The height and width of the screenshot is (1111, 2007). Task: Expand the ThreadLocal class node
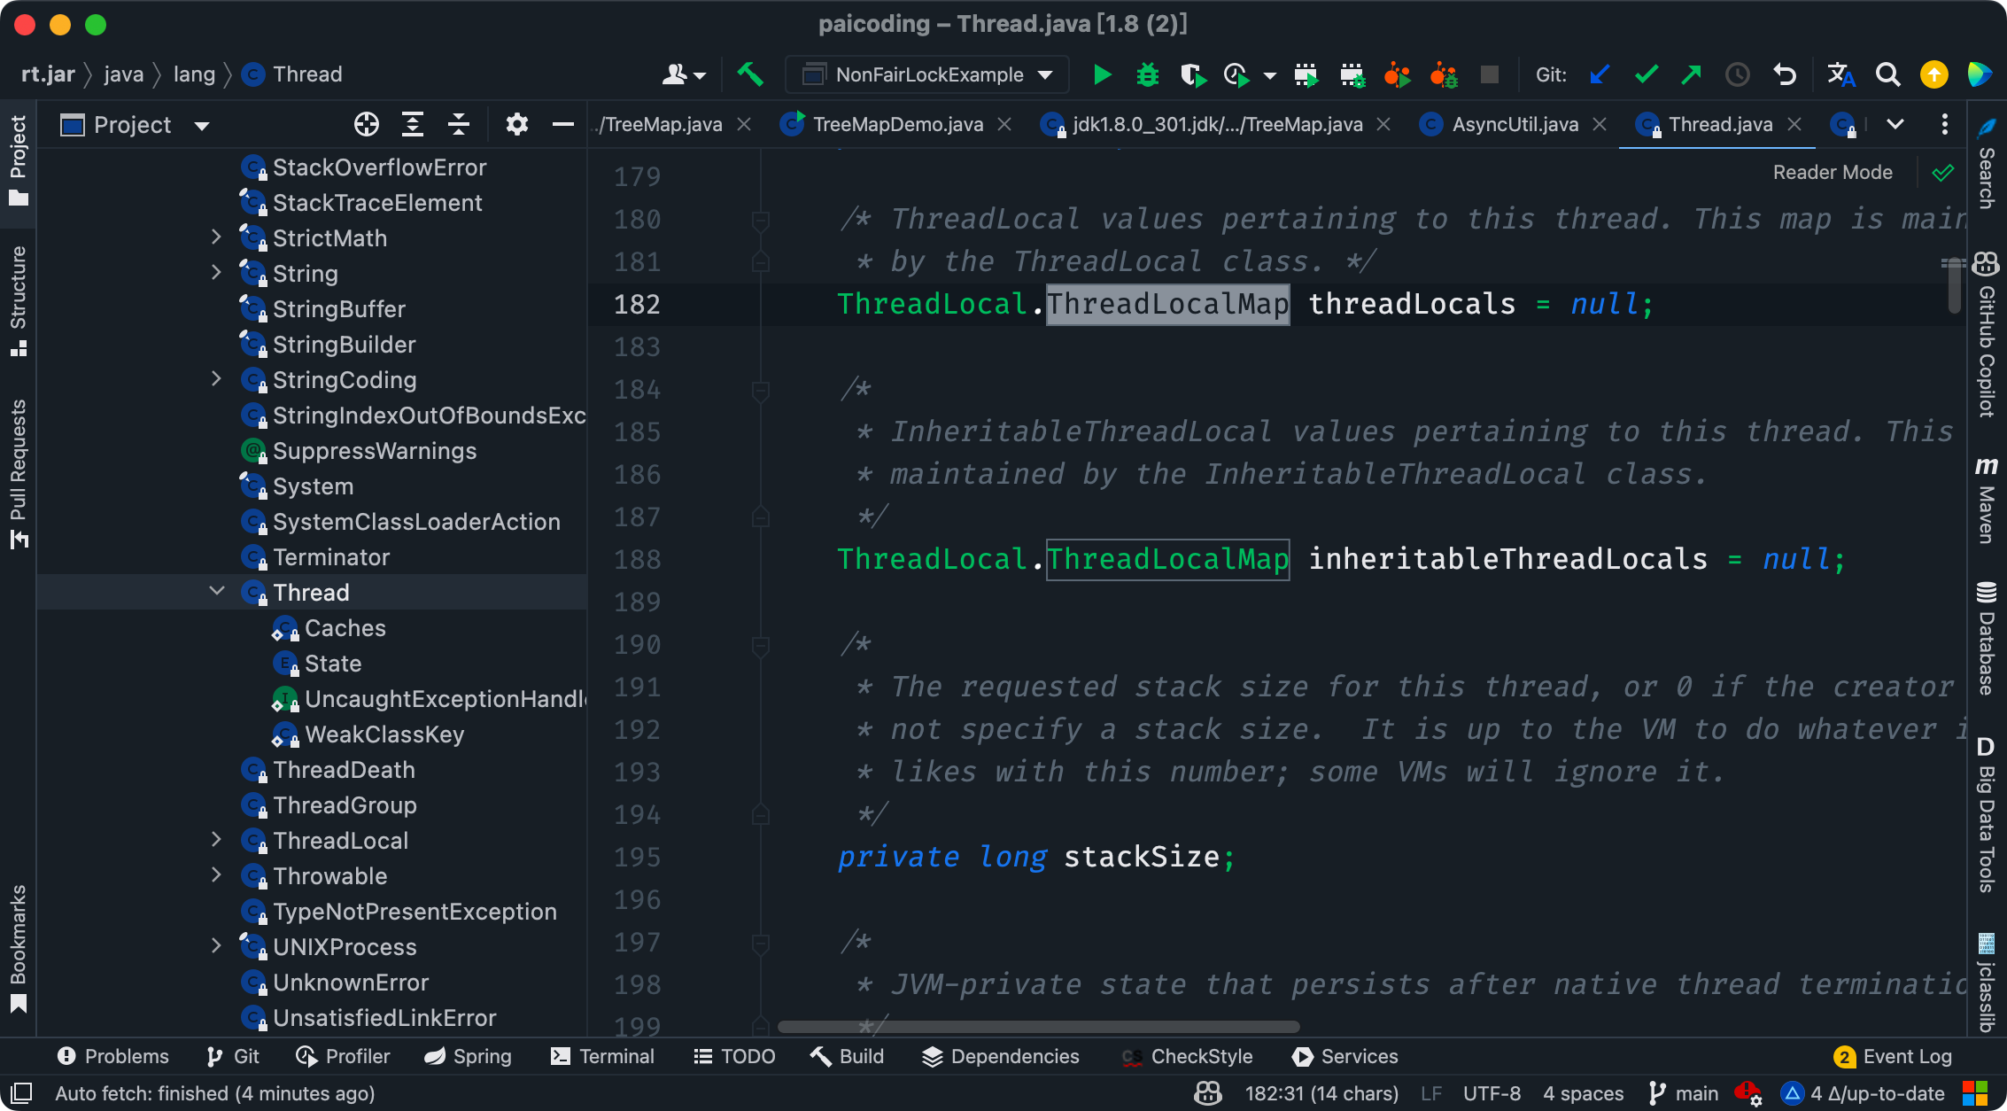click(217, 839)
